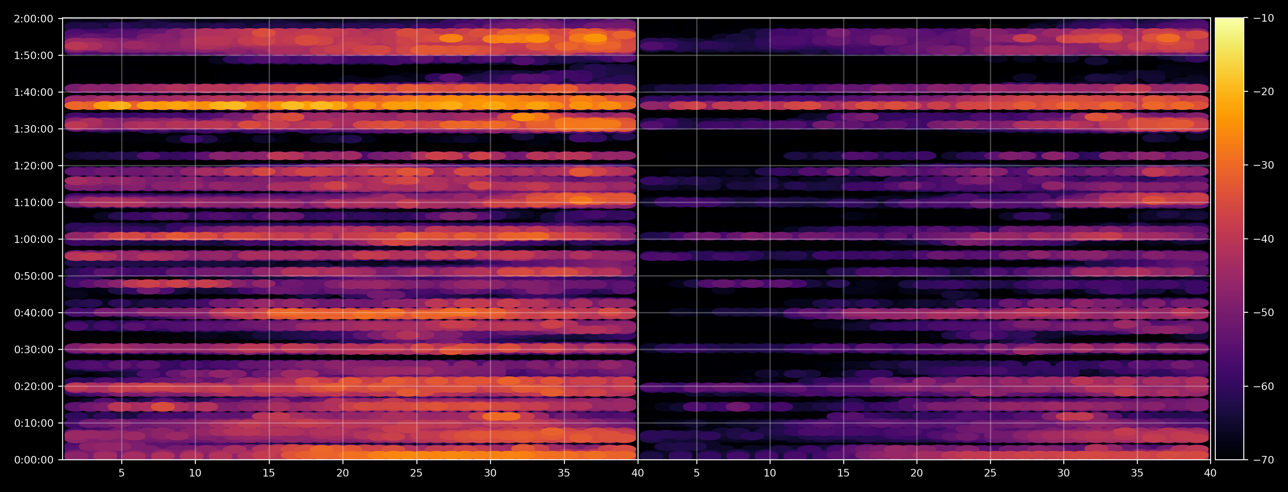The image size is (1288, 492).
Task: Click the −10 colorbar tick label
Action: pos(1263,18)
